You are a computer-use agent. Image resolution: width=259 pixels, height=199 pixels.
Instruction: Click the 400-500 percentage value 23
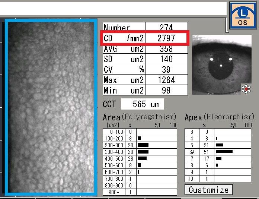131,159
